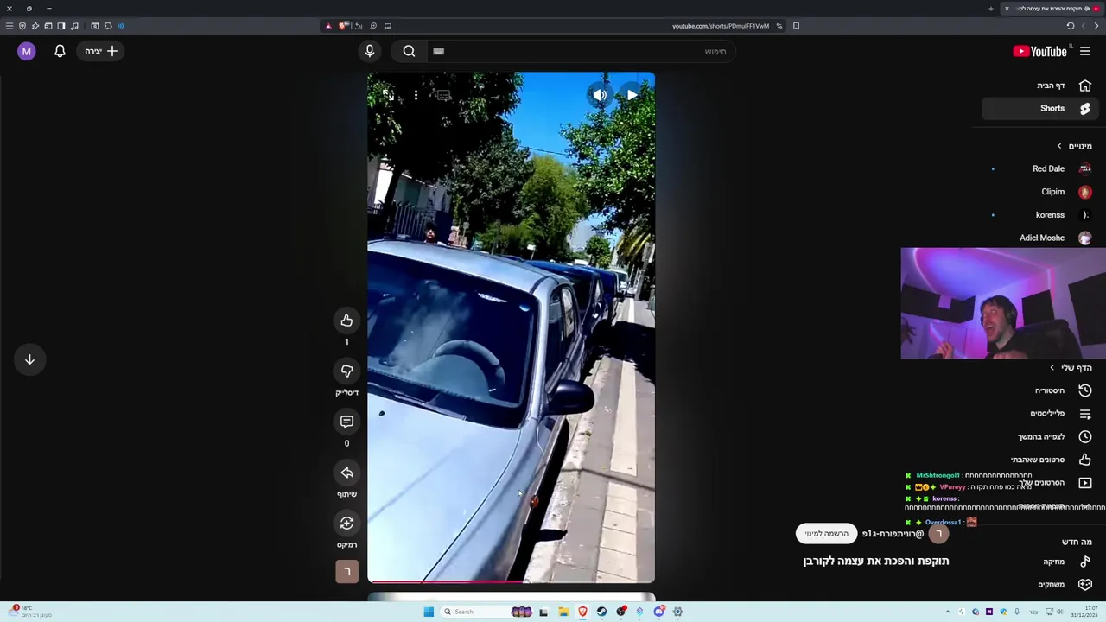Open the comments icon showing 0
Screen dimensions: 1106x622
[x=346, y=422]
